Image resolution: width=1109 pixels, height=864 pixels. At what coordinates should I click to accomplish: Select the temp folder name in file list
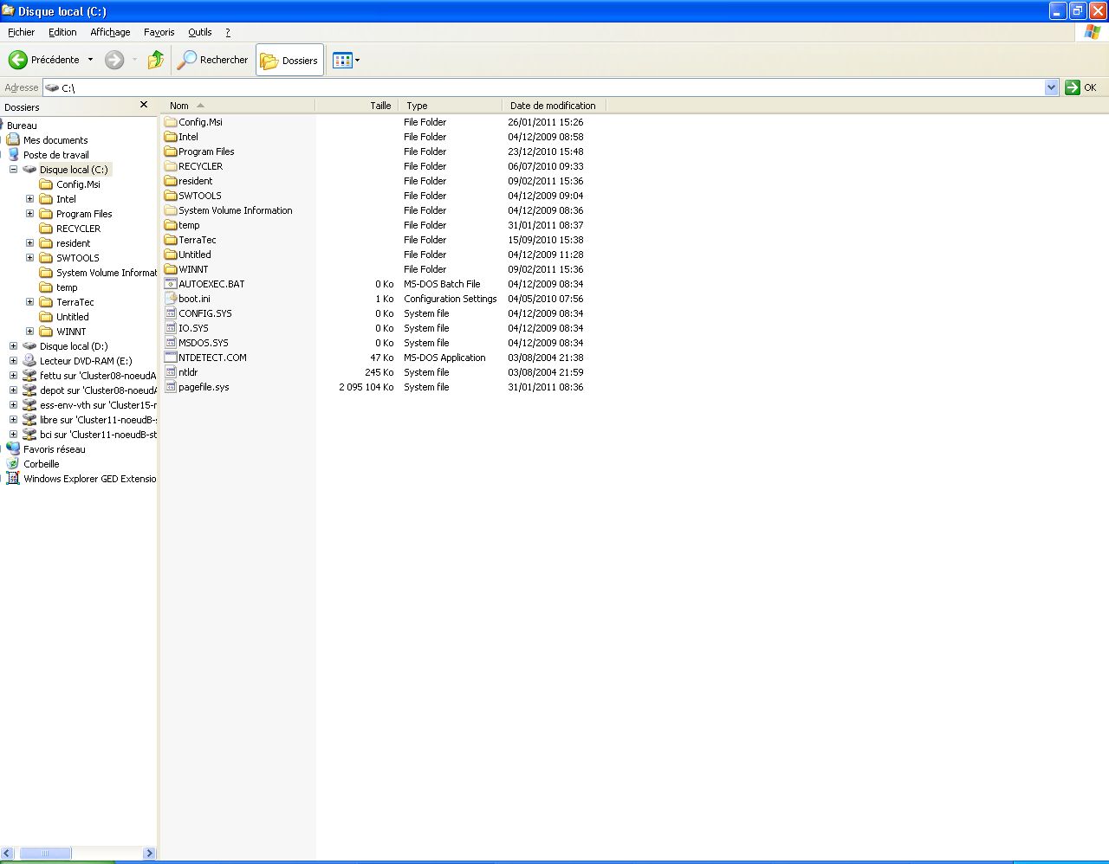click(x=189, y=225)
